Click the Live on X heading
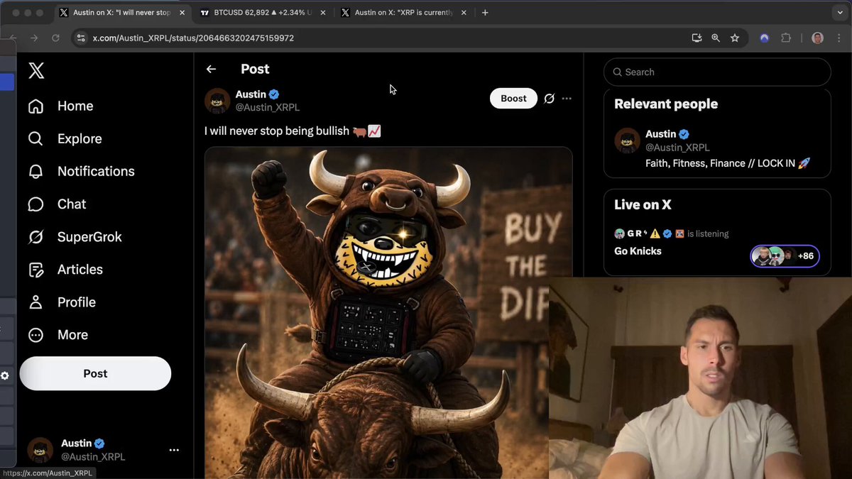Viewport: 852px width, 479px height. point(643,204)
